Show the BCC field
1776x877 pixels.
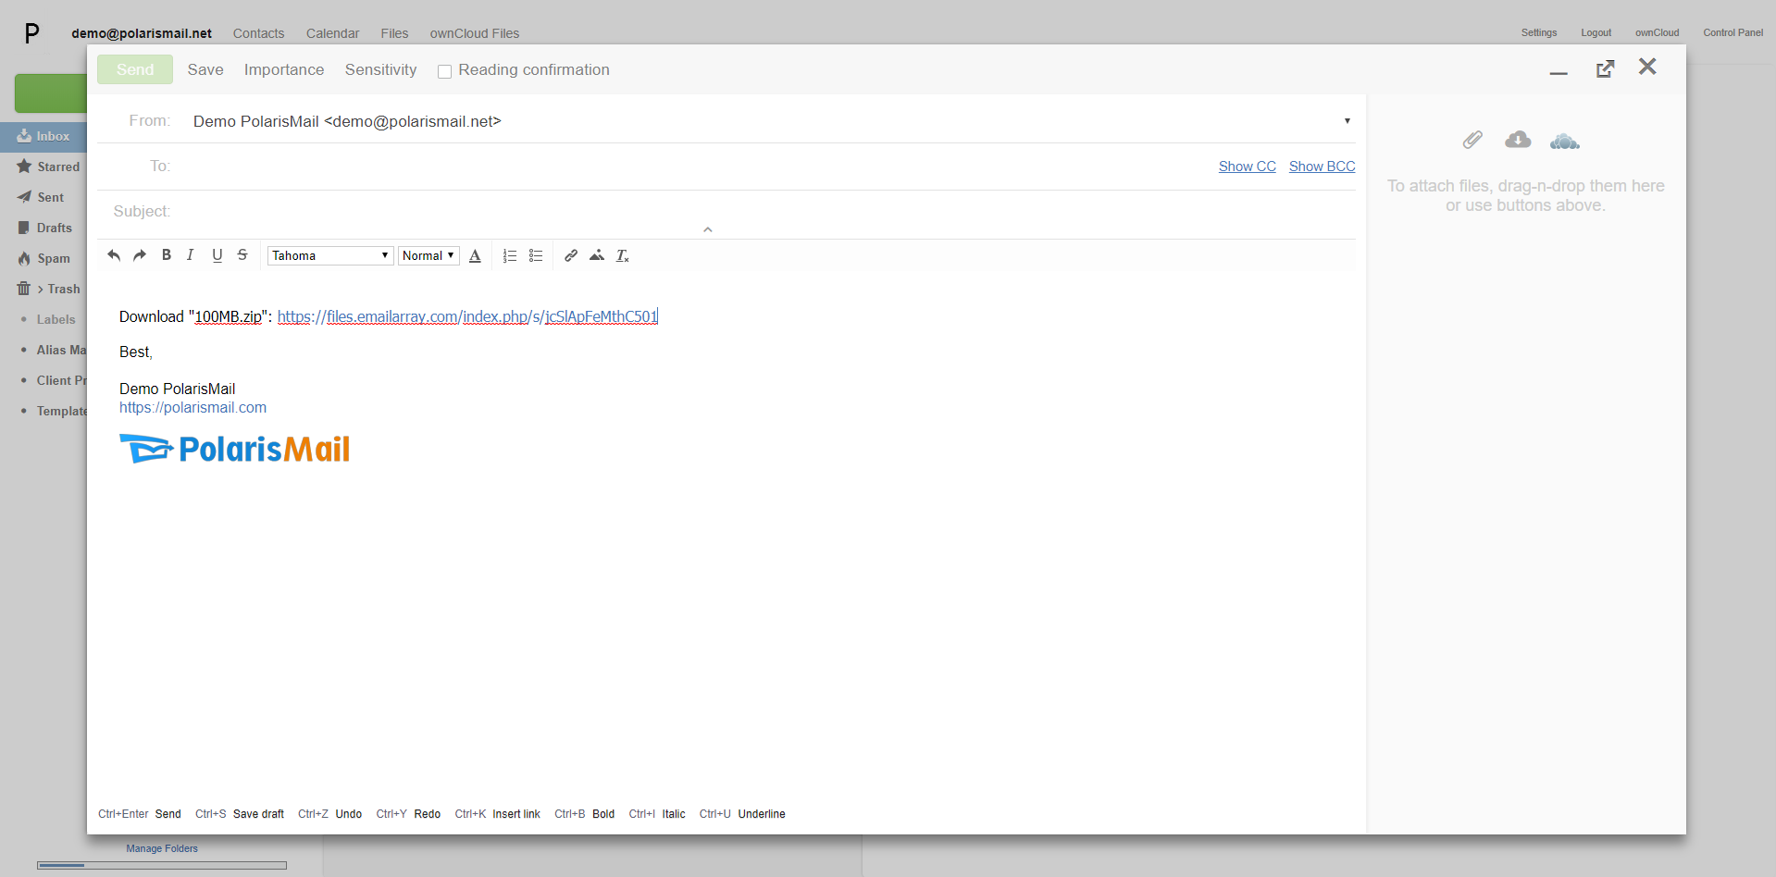coord(1322,167)
